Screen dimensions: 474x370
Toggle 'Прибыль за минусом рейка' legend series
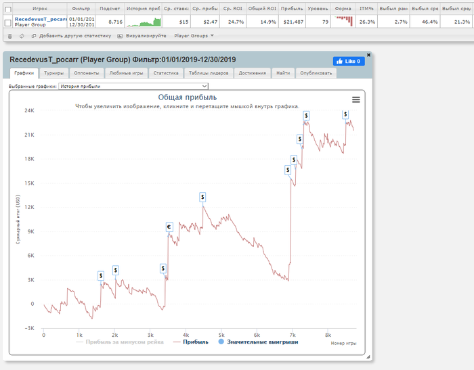(x=120, y=342)
